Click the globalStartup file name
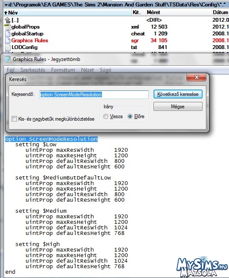 pyautogui.click(x=27, y=34)
